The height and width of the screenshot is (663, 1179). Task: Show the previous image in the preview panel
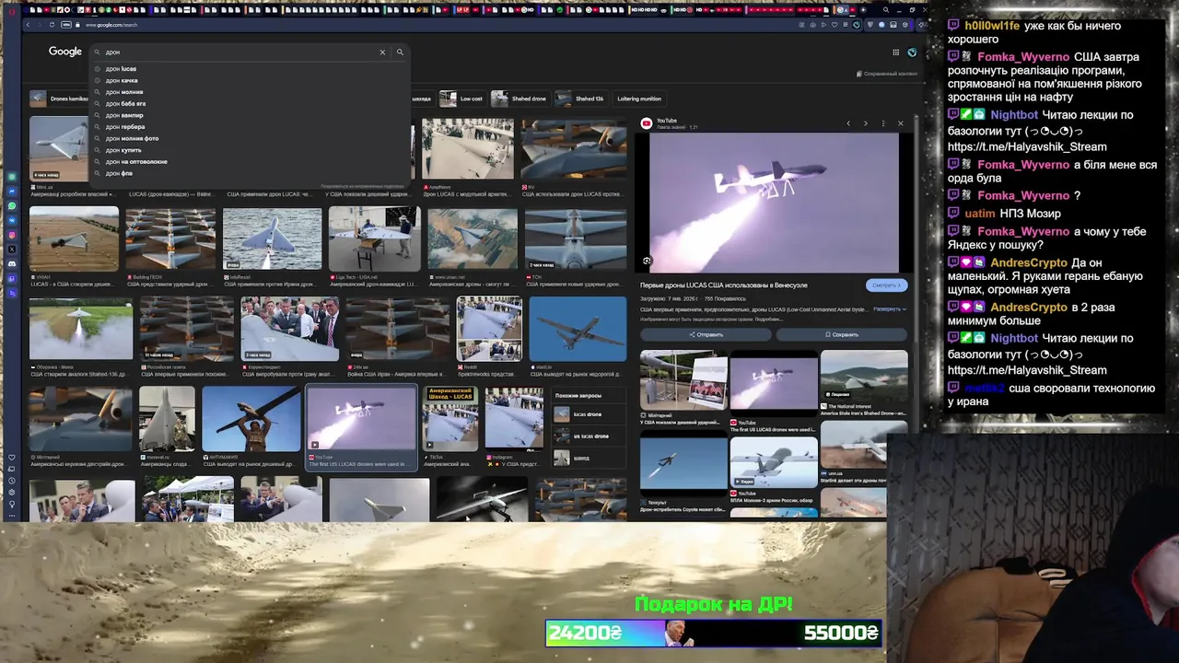coord(848,123)
